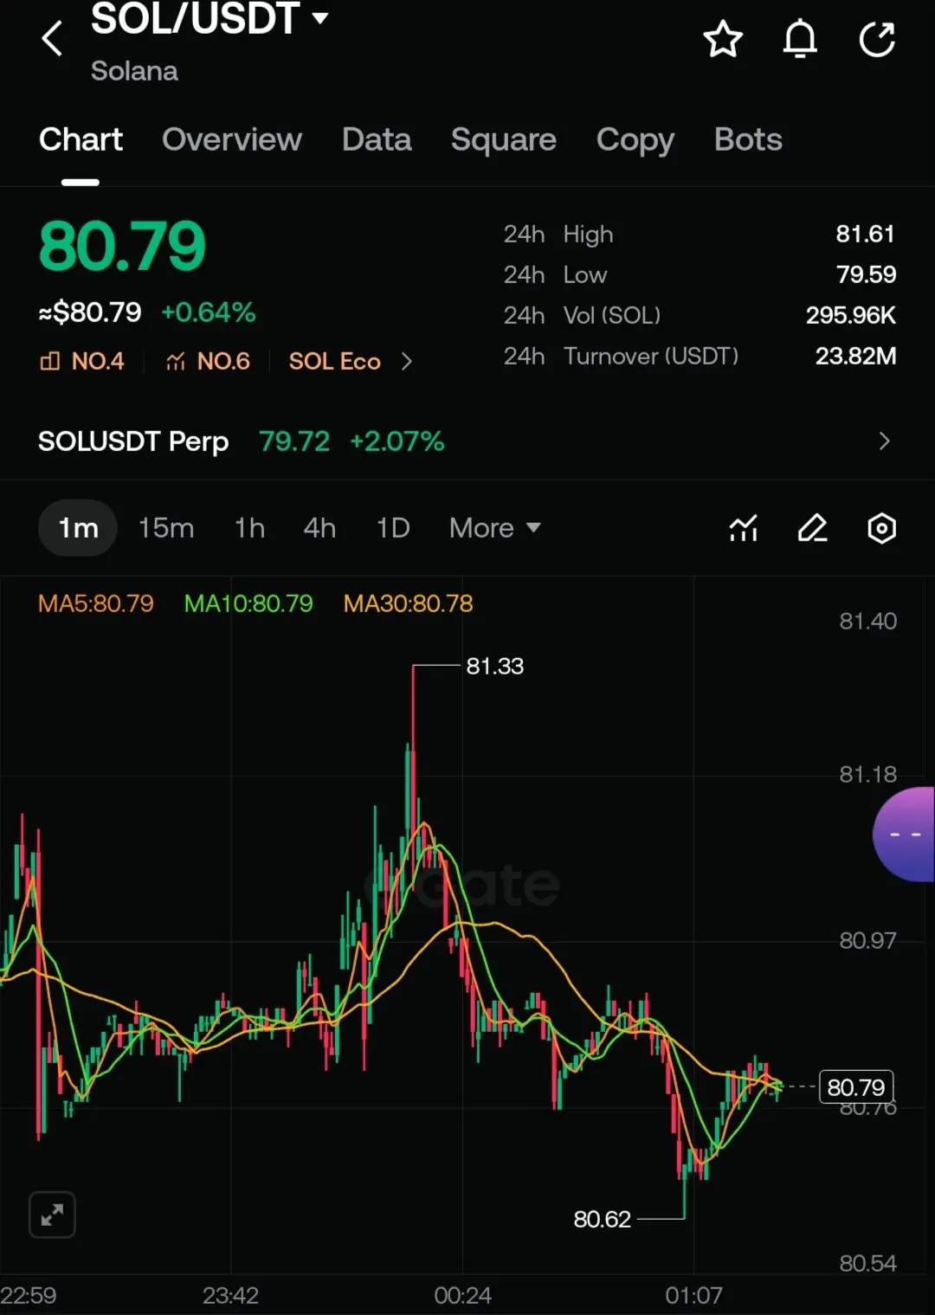Tap the 24h turnover 23.82M
This screenshot has height=1315, width=935.
click(855, 356)
